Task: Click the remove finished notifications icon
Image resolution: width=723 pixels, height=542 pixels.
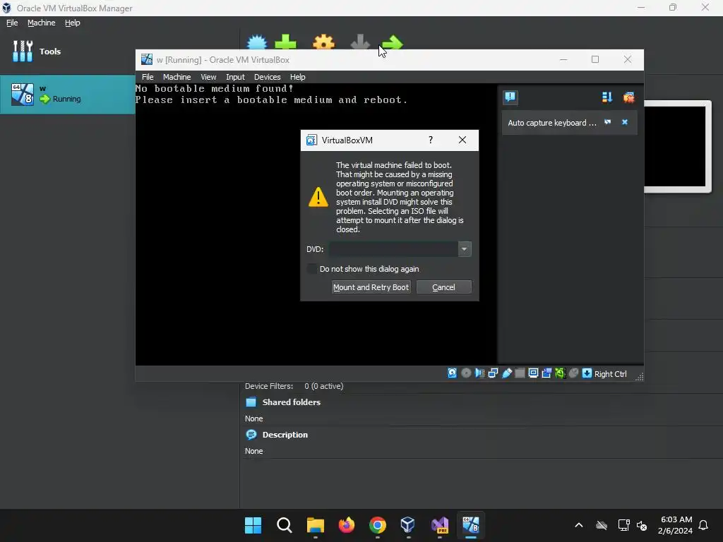Action: pyautogui.click(x=628, y=97)
